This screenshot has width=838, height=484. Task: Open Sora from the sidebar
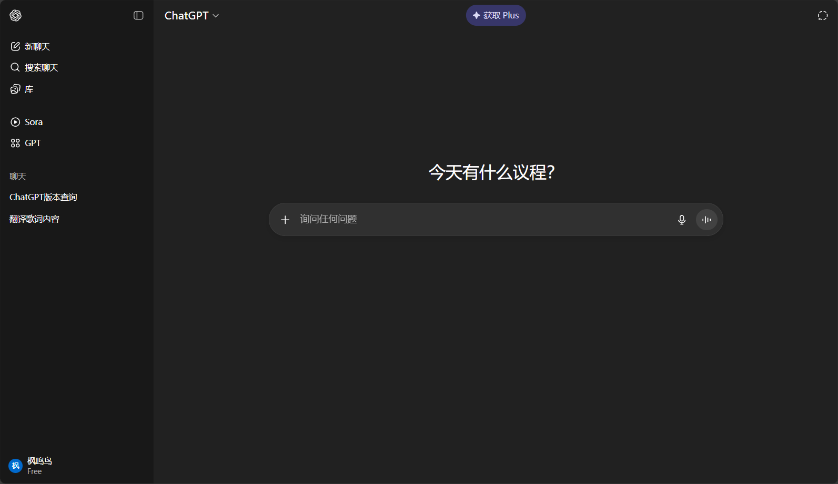click(x=77, y=122)
